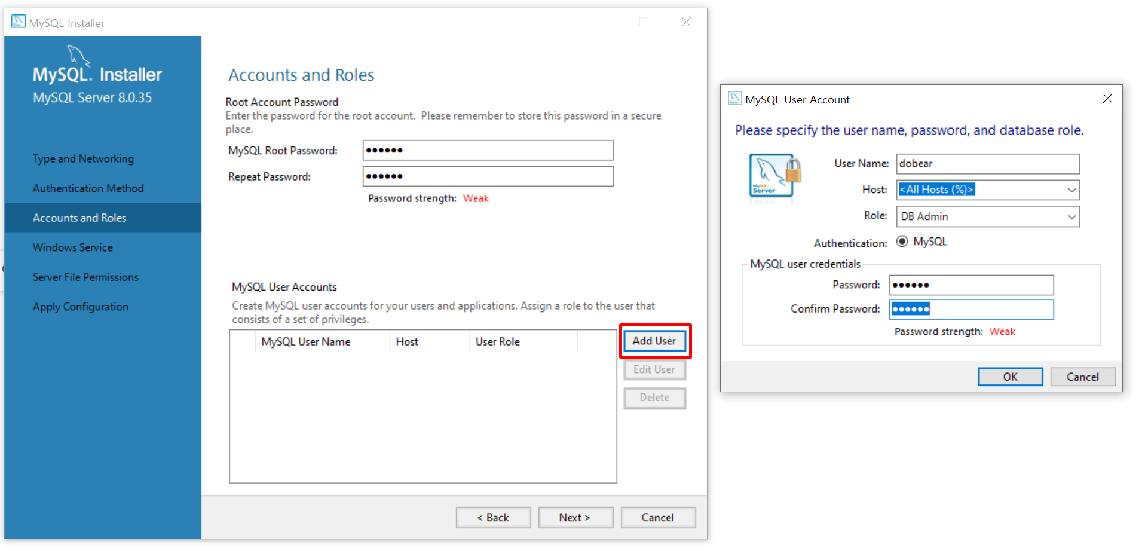Viewport: 1142px width, 547px height.
Task: Click the MySQL User Account title bar icon
Action: (x=734, y=99)
